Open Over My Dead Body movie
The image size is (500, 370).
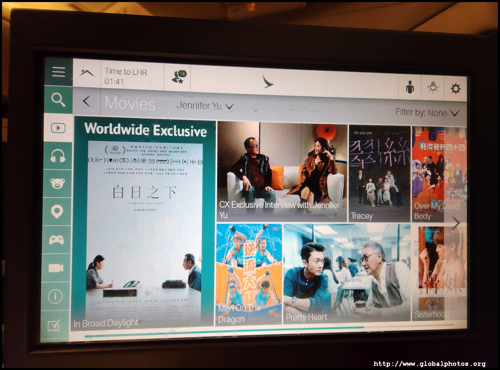[439, 174]
